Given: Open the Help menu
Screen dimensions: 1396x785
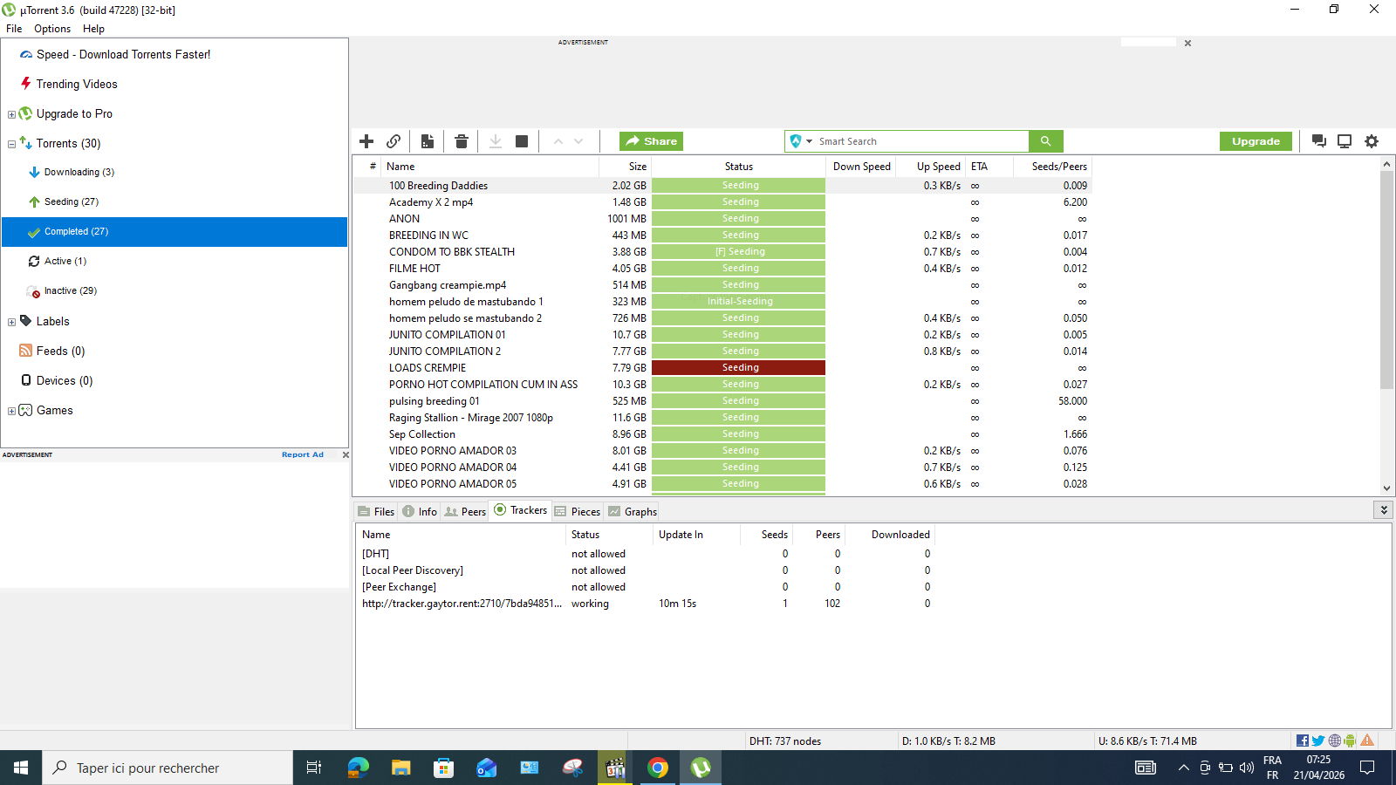Looking at the screenshot, I should 93,29.
